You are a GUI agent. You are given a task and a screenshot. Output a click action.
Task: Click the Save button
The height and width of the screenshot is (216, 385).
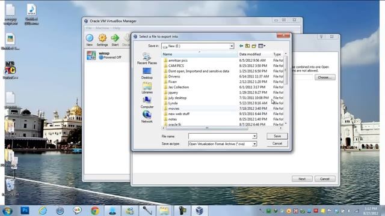point(277,136)
